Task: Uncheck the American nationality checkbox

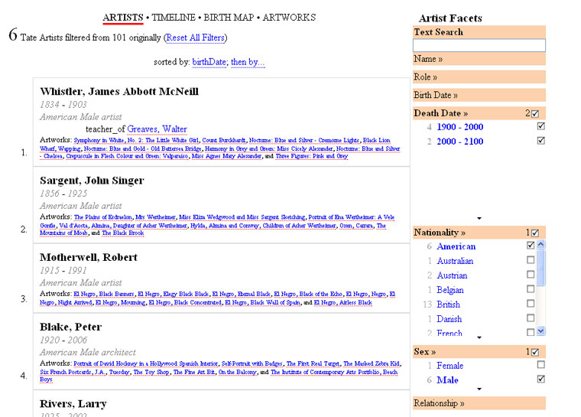Action: pos(531,246)
